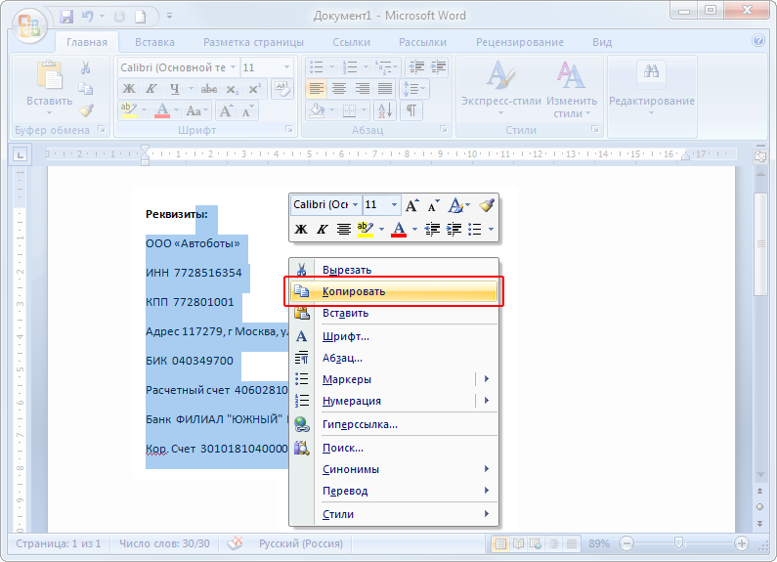Image resolution: width=777 pixels, height=562 pixels.
Task: Save document via quick access toolbar
Action: pyautogui.click(x=66, y=17)
